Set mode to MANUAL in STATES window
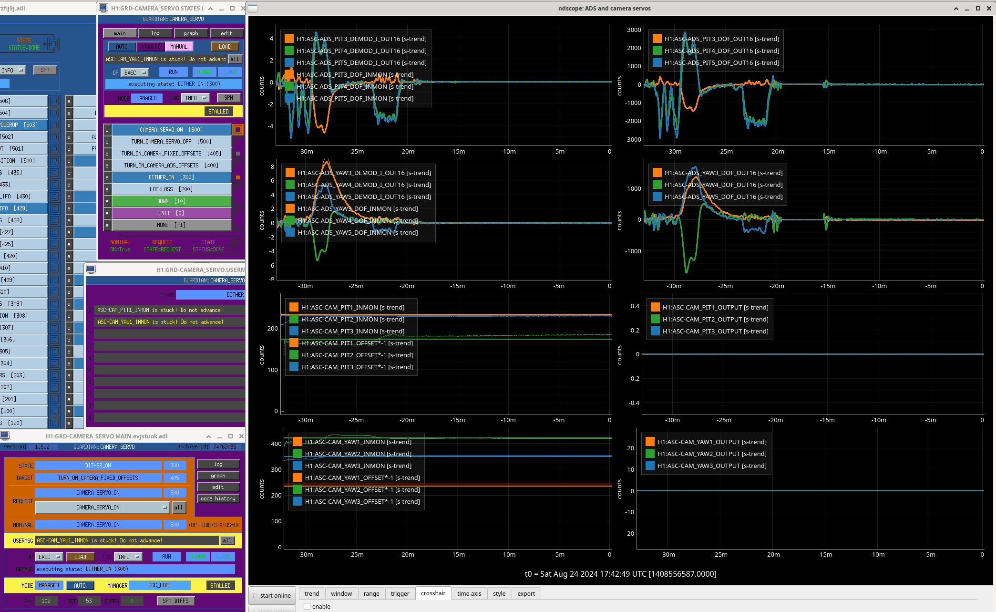 pos(179,46)
